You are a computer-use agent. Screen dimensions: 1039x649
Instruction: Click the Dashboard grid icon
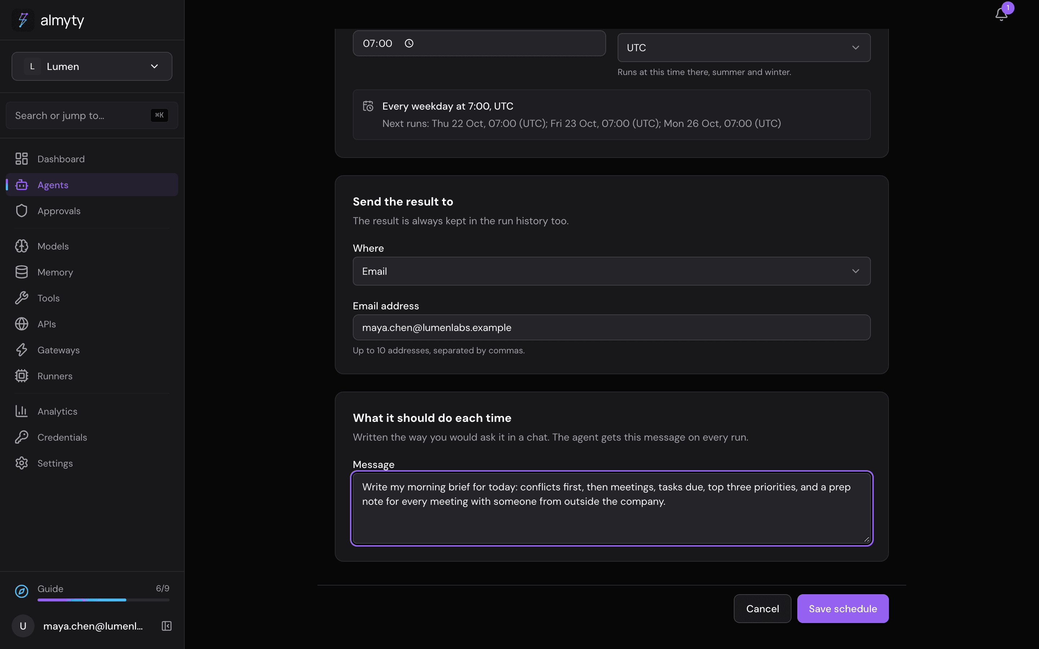[22, 159]
